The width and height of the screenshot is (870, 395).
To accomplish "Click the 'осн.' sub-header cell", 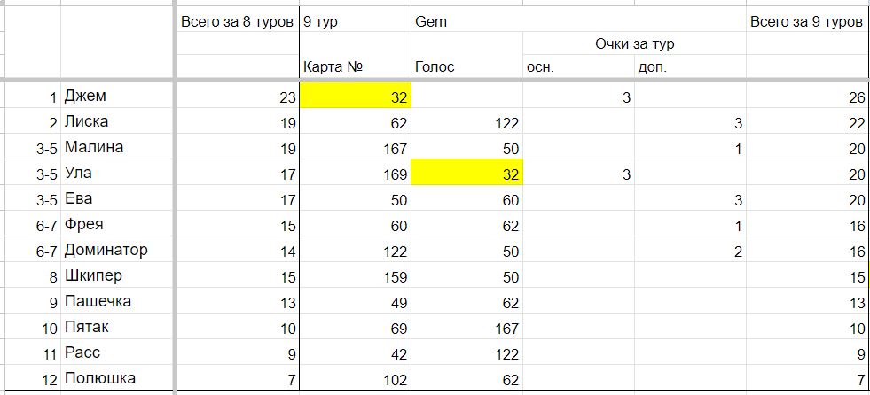I will tap(579, 67).
